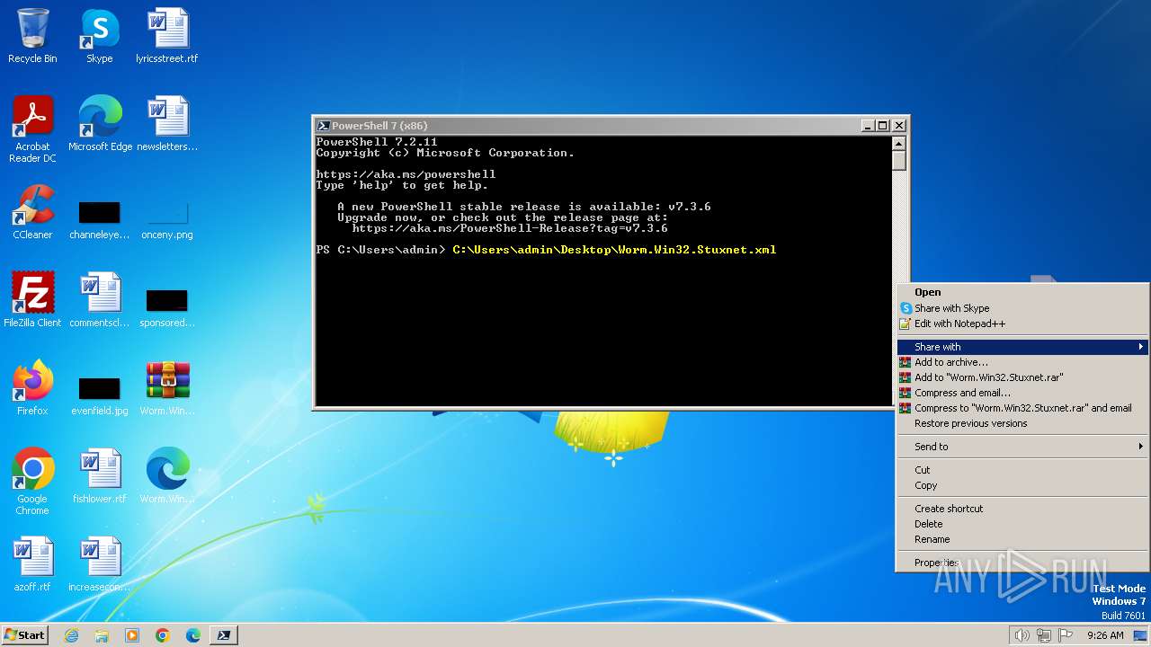Select Microsoft Edge desktop shortcut
1151x647 pixels.
100,124
